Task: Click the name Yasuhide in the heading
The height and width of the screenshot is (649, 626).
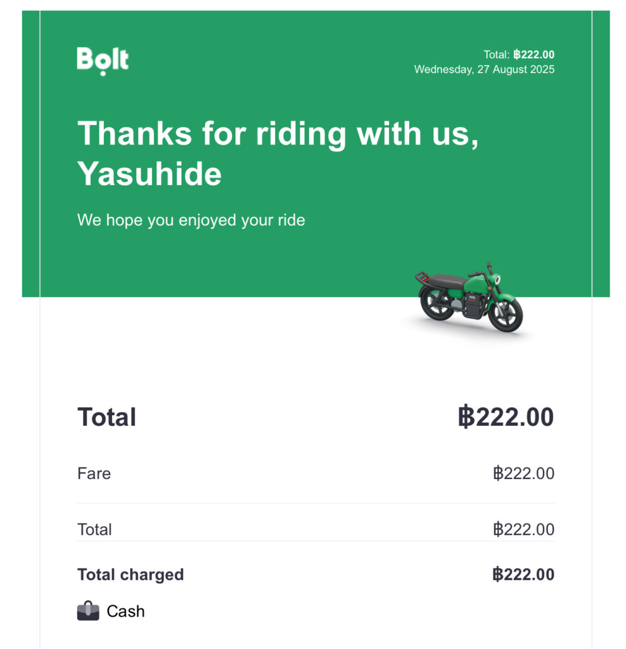Action: click(150, 174)
